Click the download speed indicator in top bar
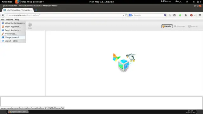 [x=166, y=2]
